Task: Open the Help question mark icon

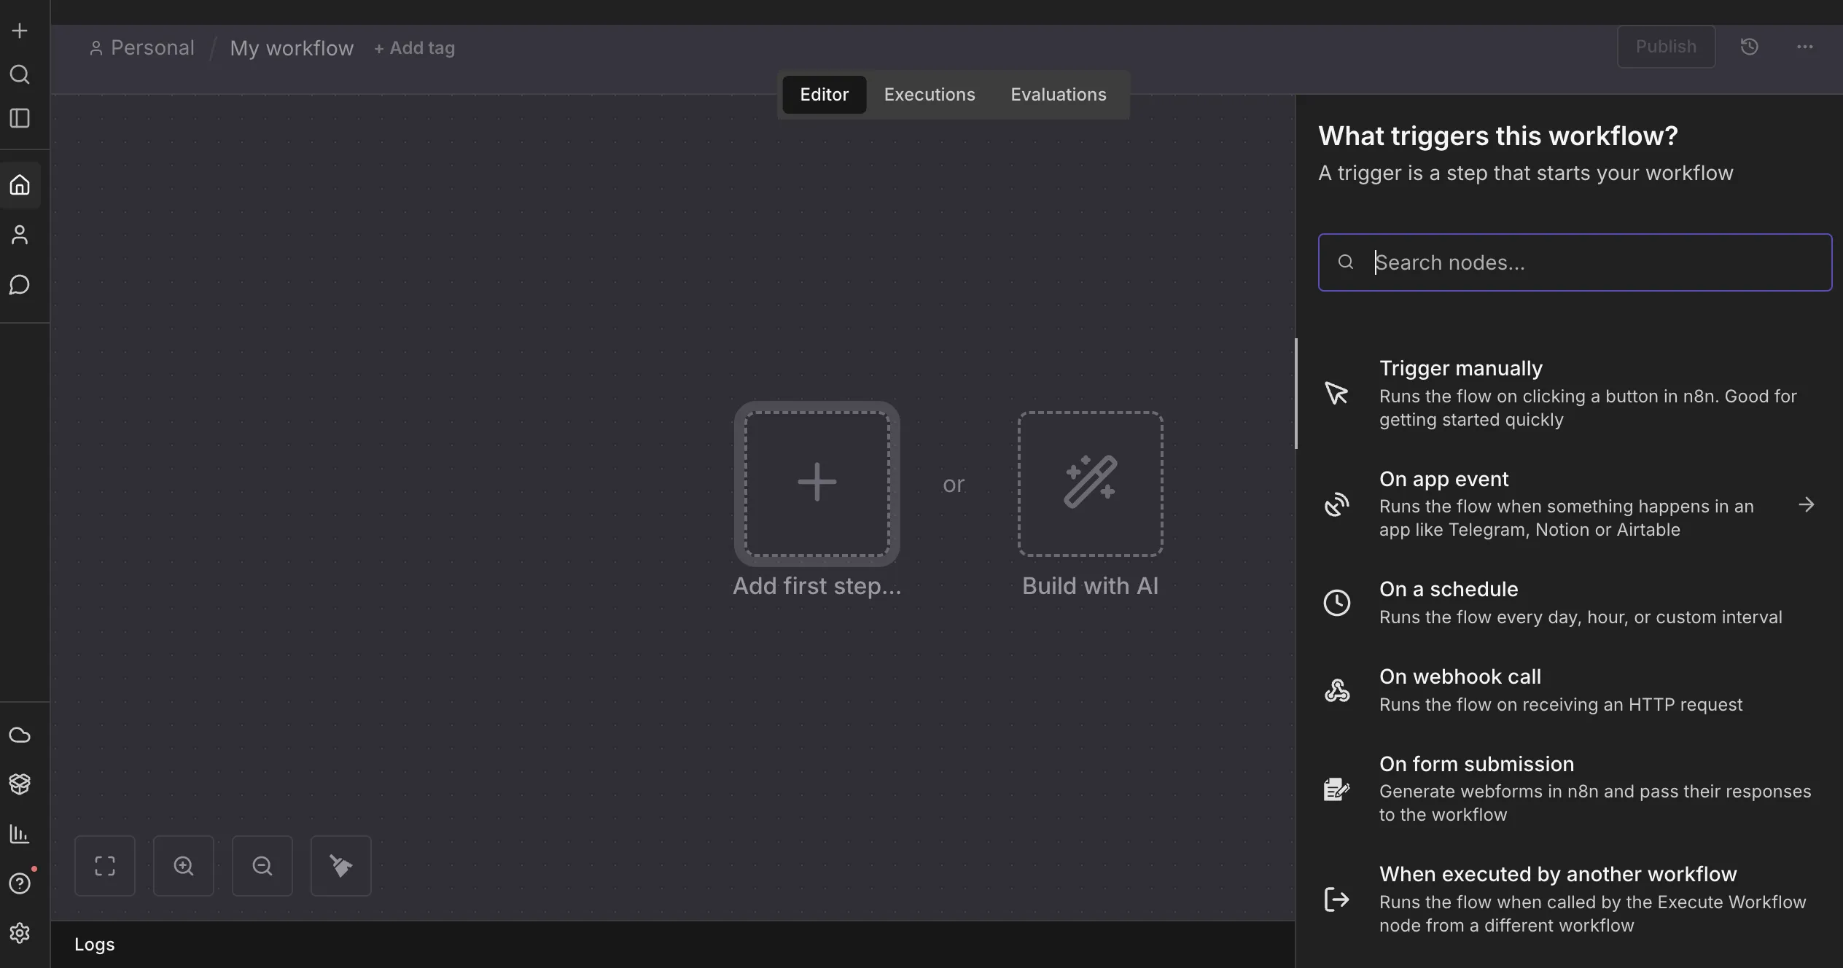Action: [x=20, y=883]
